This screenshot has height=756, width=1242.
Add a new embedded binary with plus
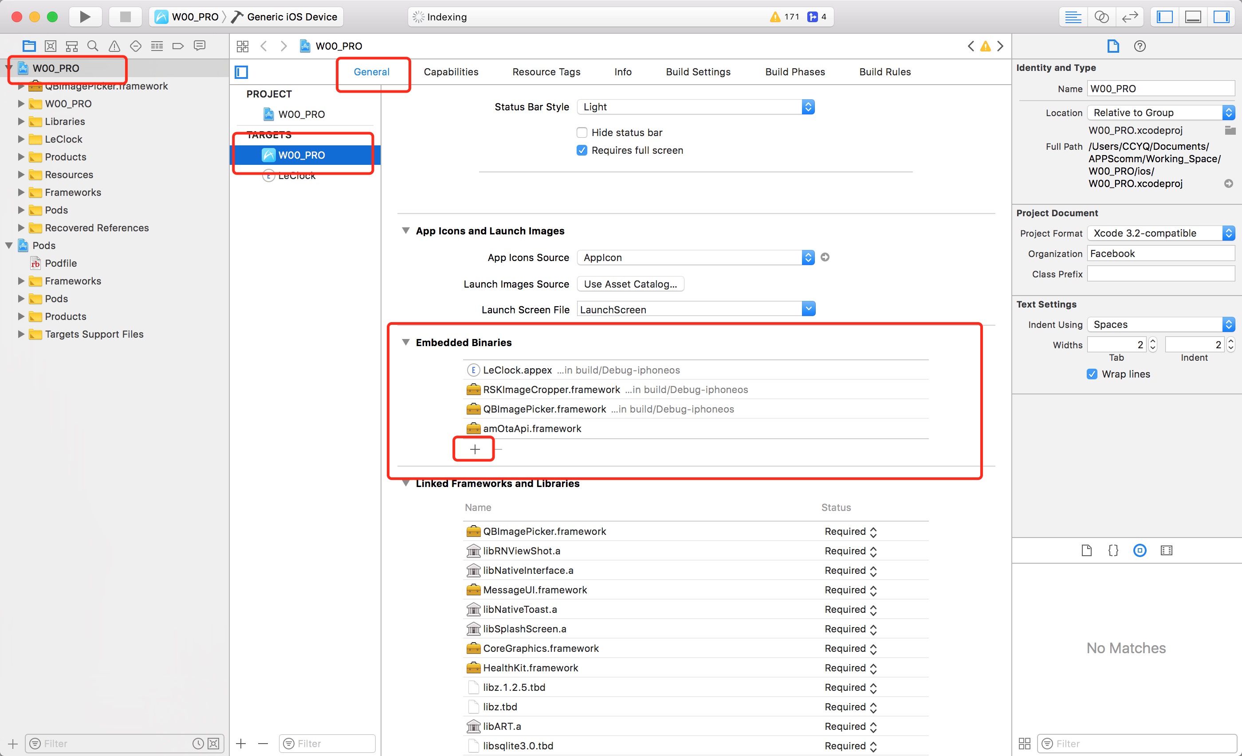point(475,449)
